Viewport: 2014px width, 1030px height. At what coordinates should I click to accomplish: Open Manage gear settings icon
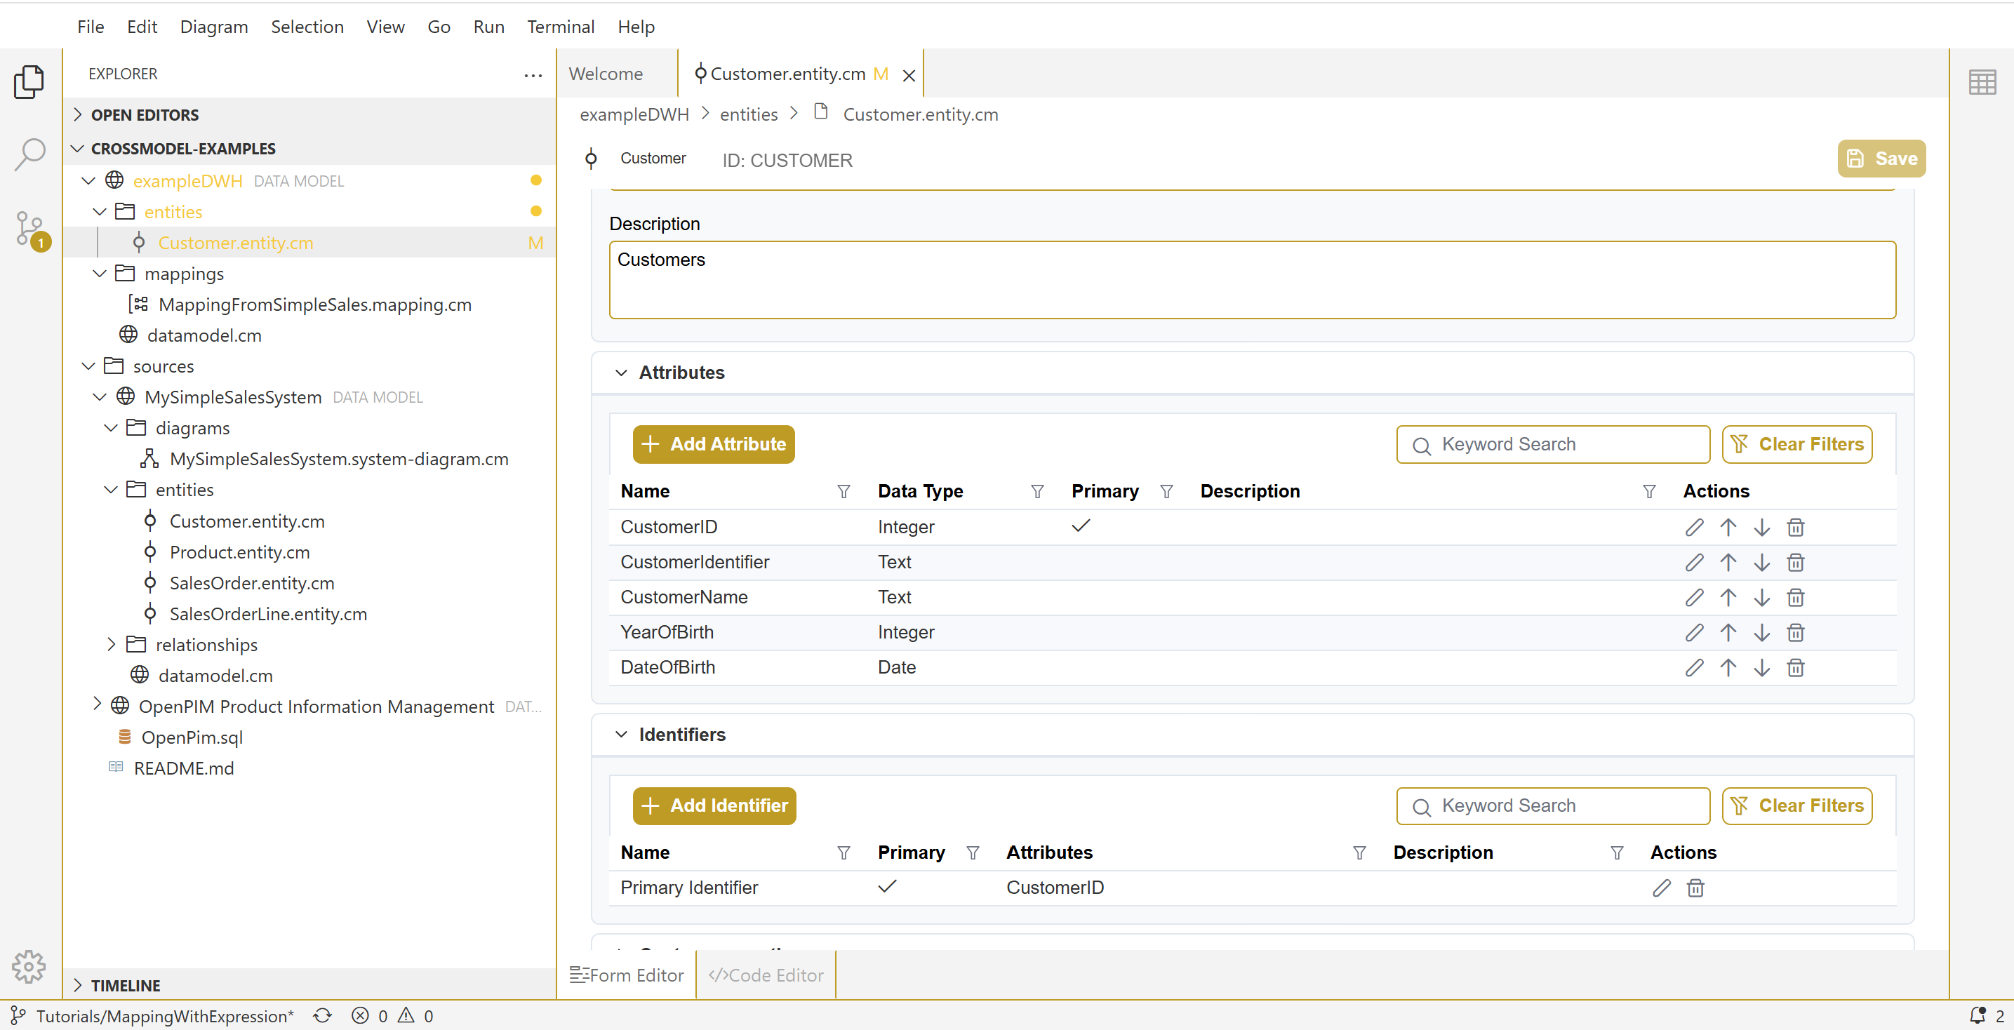[x=29, y=967]
